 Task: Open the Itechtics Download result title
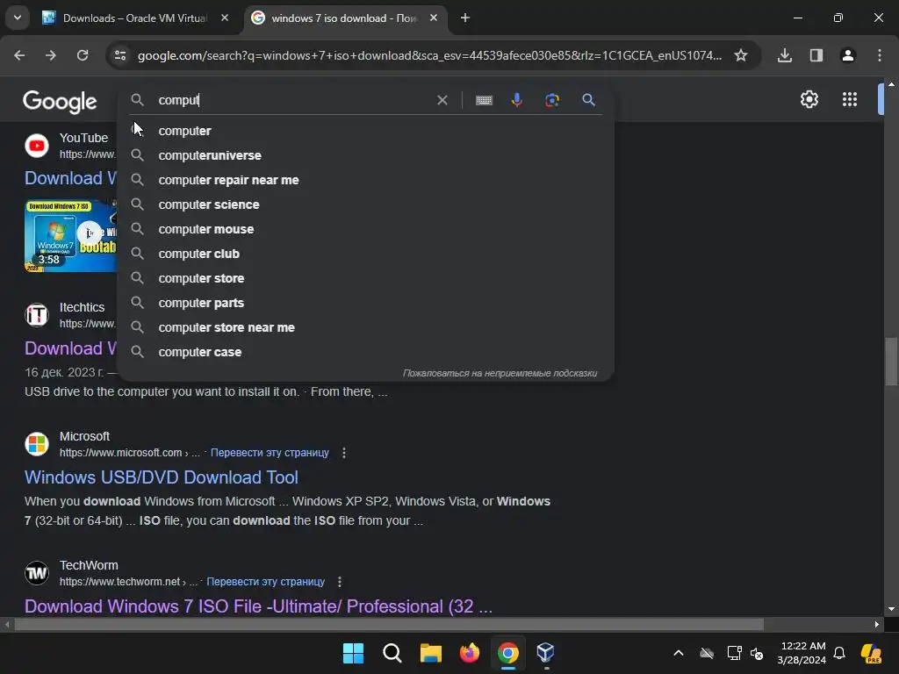(70, 348)
